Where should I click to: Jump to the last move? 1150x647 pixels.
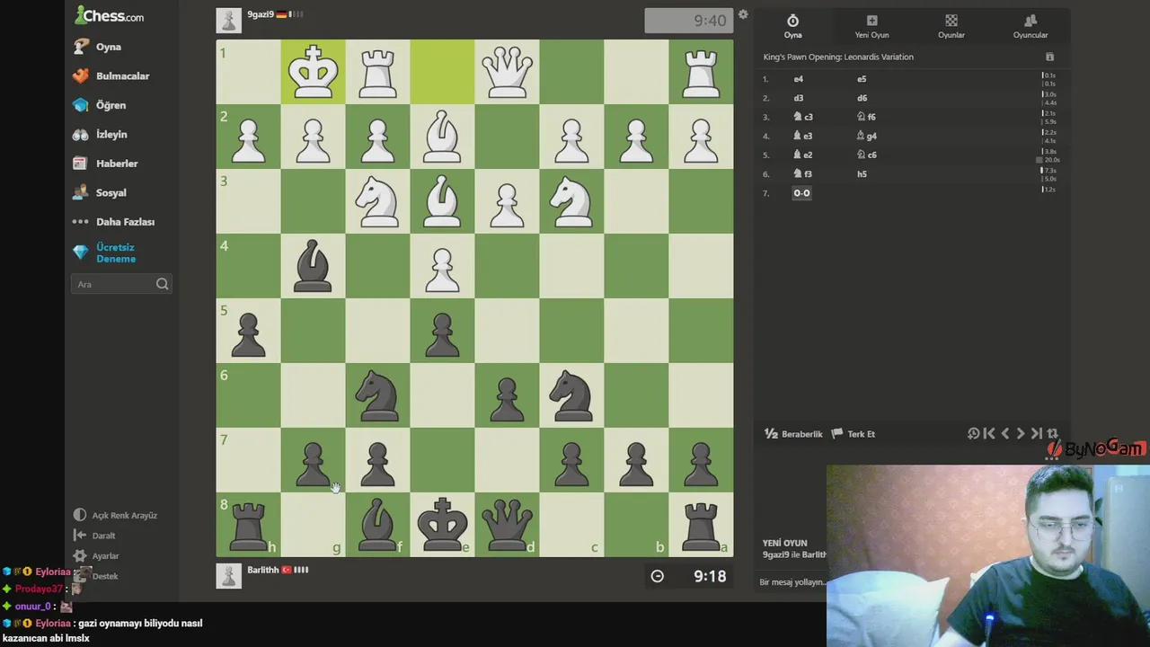point(1037,434)
